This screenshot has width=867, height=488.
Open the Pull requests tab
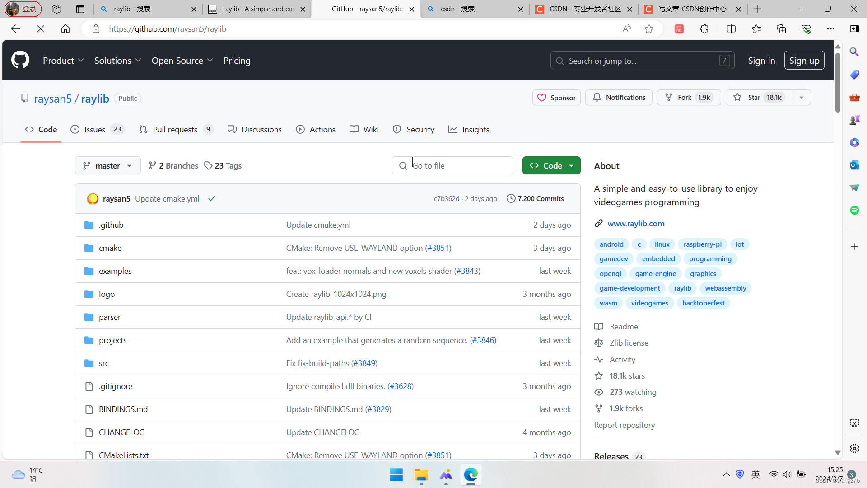175,130
